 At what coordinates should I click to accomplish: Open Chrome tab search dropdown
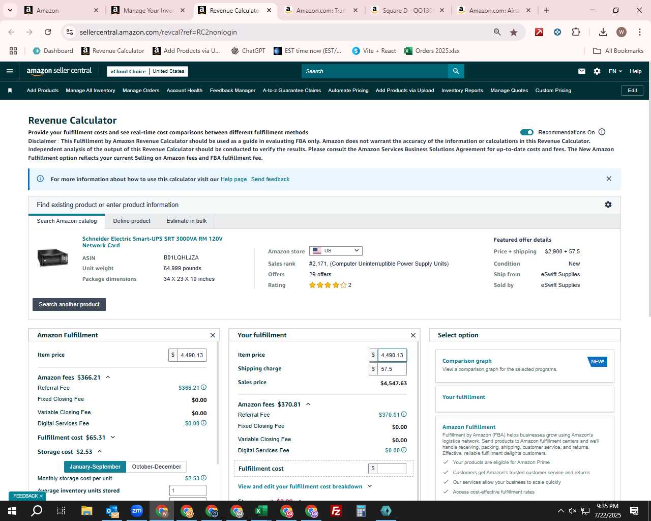pyautogui.click(x=10, y=10)
